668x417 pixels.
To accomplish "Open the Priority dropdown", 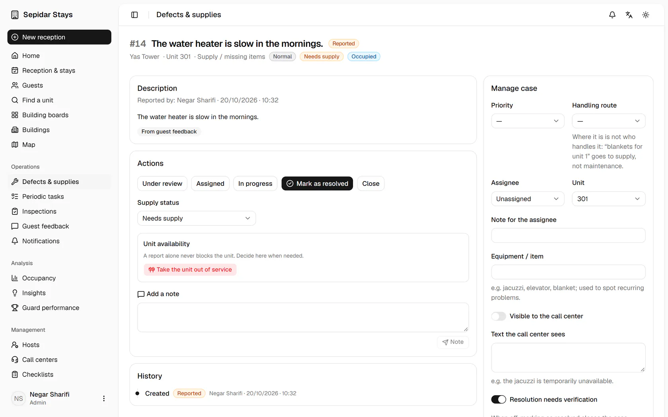I will click(528, 121).
